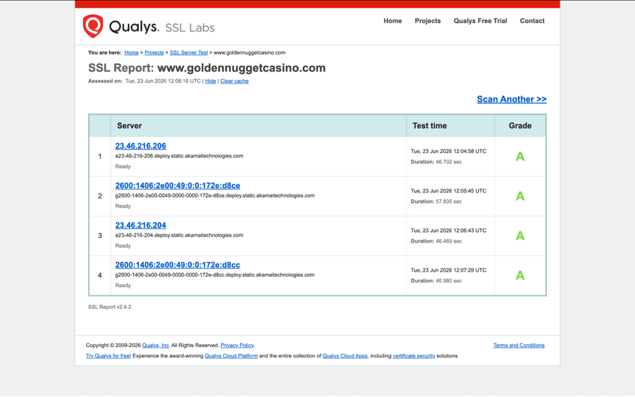635x397 pixels.
Task: Click the Clear cache link
Action: [234, 81]
